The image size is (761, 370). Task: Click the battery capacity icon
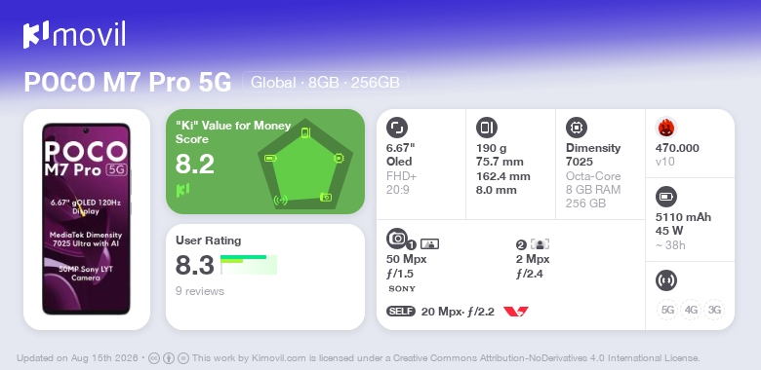click(x=666, y=197)
